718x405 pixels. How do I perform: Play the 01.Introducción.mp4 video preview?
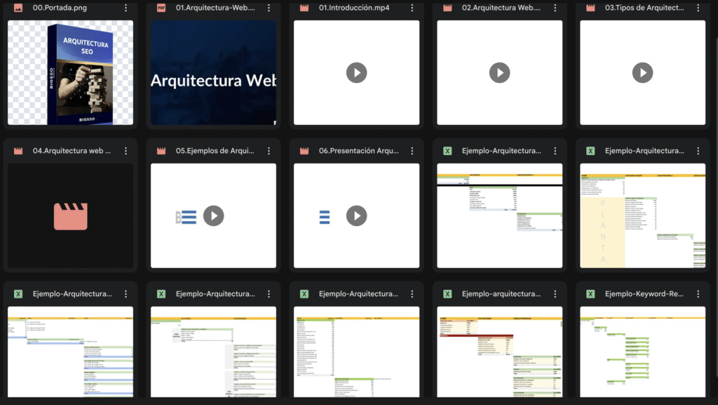click(356, 72)
